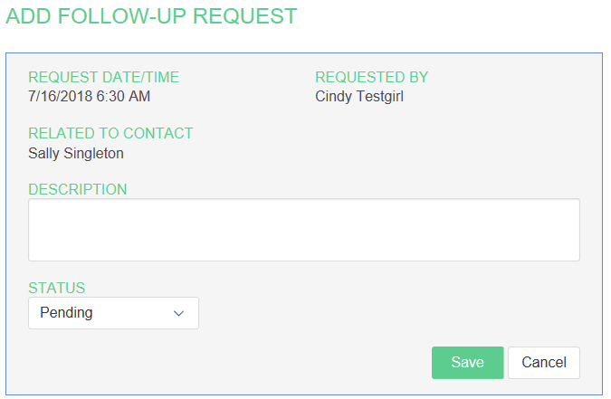611x399 pixels.
Task: Click the word ADD in the heading
Action: coord(27,16)
